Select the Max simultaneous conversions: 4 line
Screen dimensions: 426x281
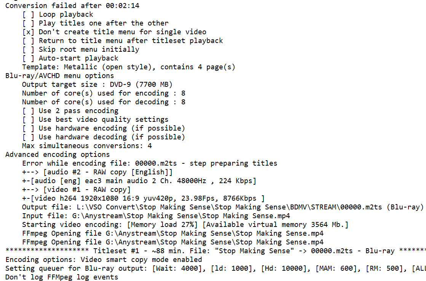point(87,146)
